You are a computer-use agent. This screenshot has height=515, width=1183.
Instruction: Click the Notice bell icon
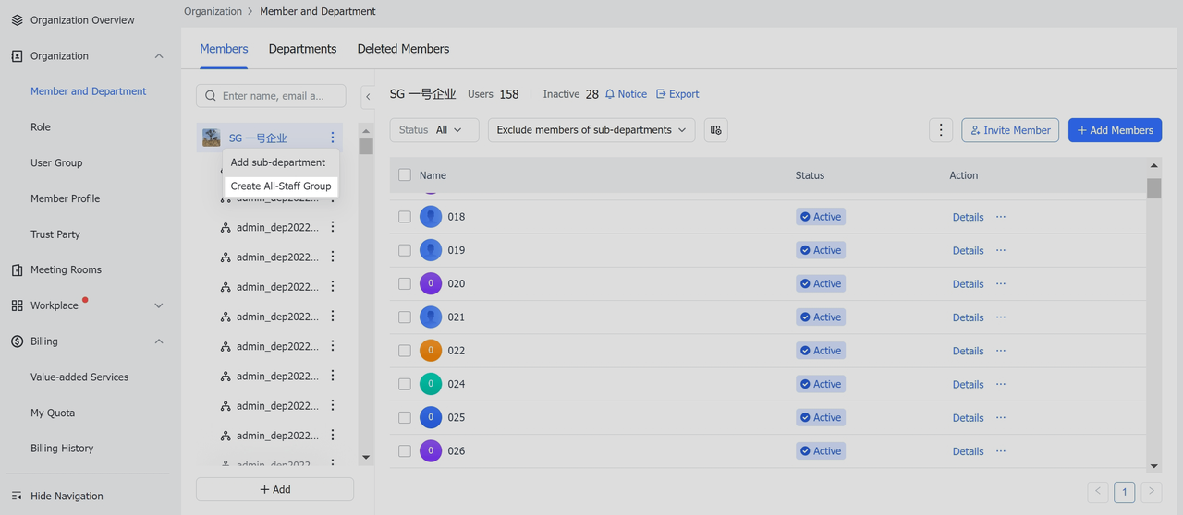coord(610,94)
